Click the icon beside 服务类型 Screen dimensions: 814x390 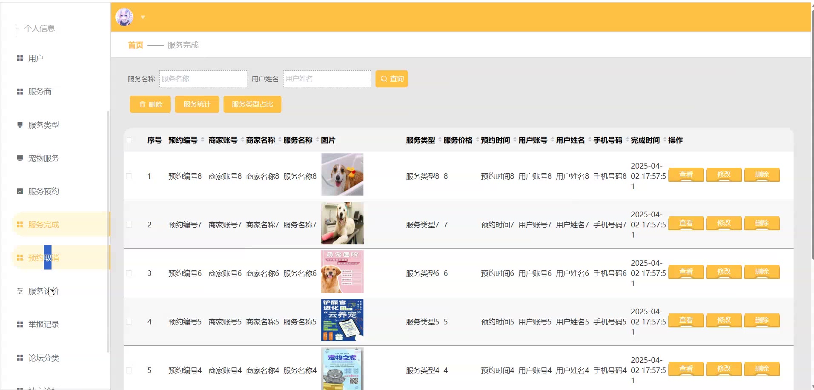20,125
